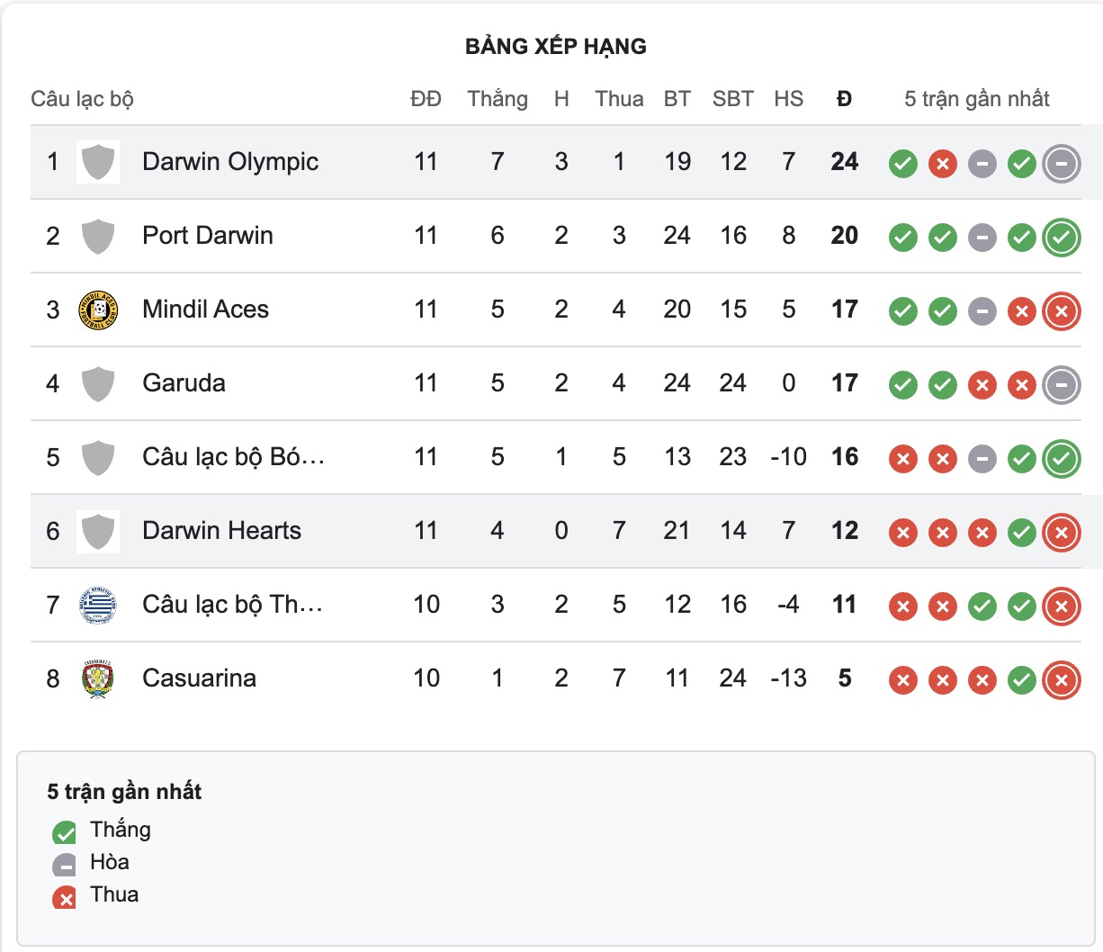Click the Thắng column header
1103x952 pixels.
click(x=498, y=99)
